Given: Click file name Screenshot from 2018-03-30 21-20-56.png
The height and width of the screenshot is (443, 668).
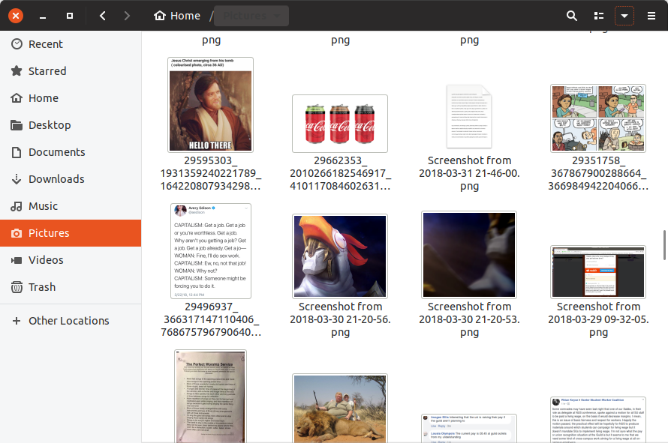Looking at the screenshot, I should point(340,319).
